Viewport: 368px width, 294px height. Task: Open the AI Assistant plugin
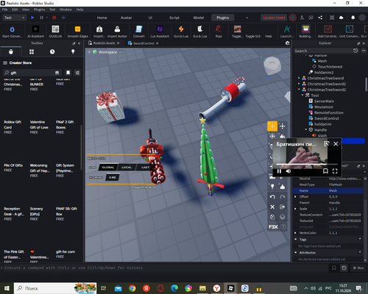[35, 29]
